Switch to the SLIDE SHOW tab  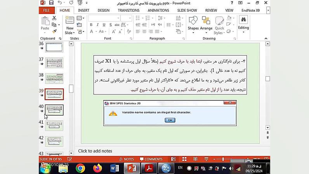point(187,10)
